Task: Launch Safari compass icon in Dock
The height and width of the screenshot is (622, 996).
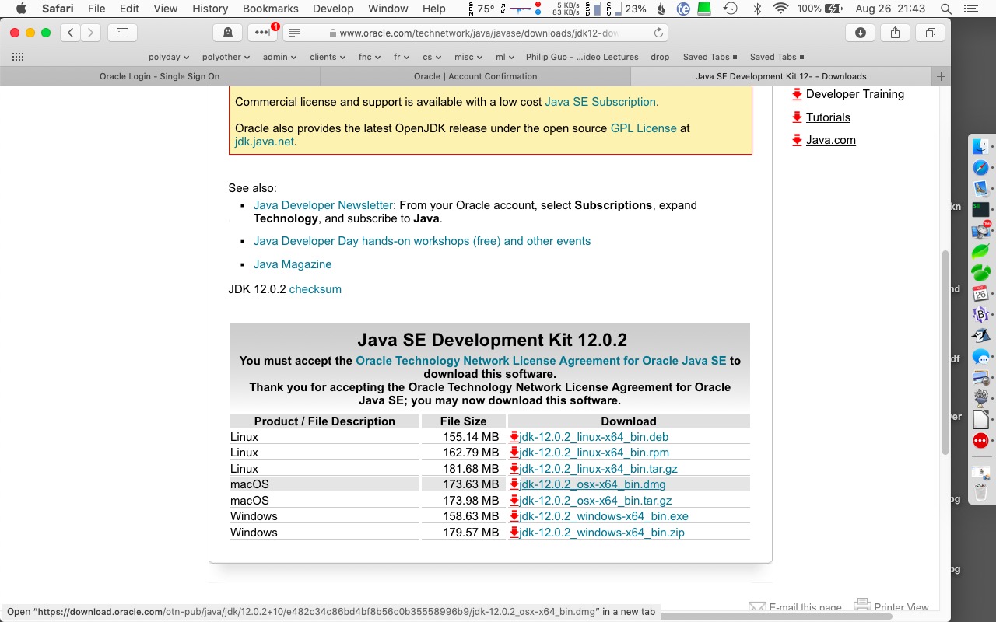Action: 980,167
